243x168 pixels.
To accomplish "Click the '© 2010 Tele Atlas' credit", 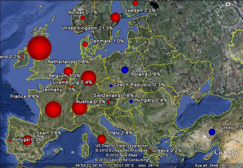I will (121, 155).
